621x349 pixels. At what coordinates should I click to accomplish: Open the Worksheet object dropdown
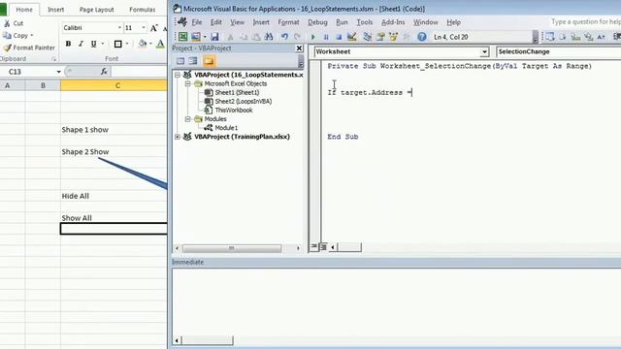click(x=484, y=51)
